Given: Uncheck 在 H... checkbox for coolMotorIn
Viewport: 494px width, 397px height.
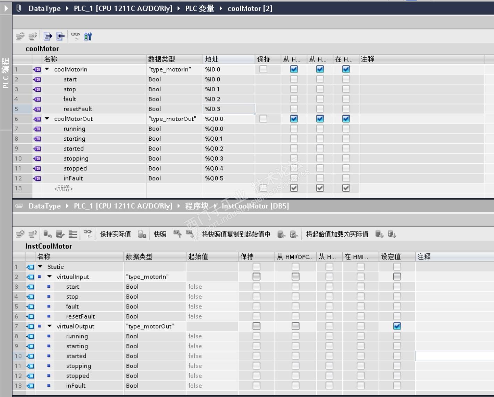Looking at the screenshot, I should coord(346,69).
